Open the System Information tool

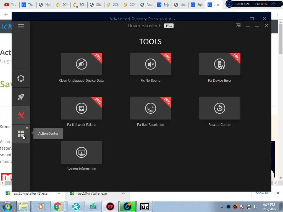coord(82,152)
